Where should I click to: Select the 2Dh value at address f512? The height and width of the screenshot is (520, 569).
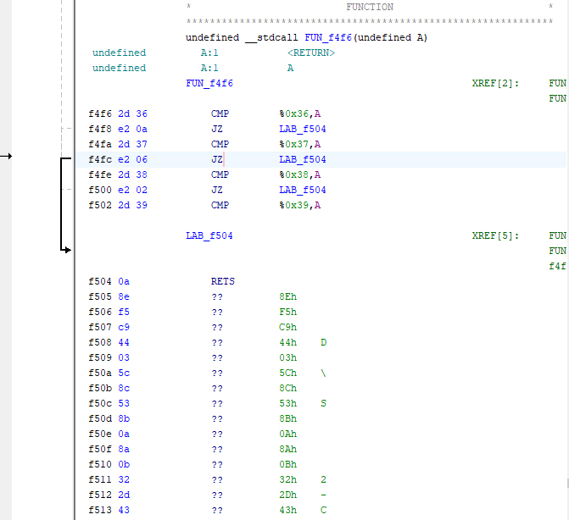pyautogui.click(x=287, y=495)
